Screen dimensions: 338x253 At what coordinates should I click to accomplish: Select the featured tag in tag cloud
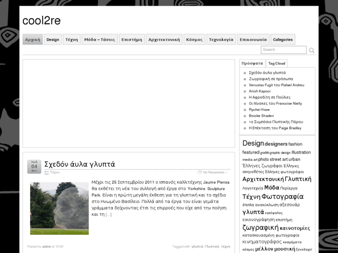click(x=251, y=152)
